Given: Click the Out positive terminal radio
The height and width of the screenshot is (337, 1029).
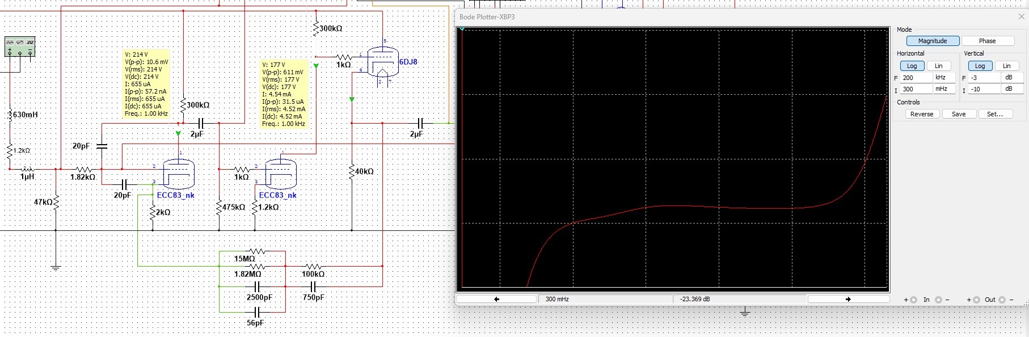Looking at the screenshot, I should coord(976,300).
